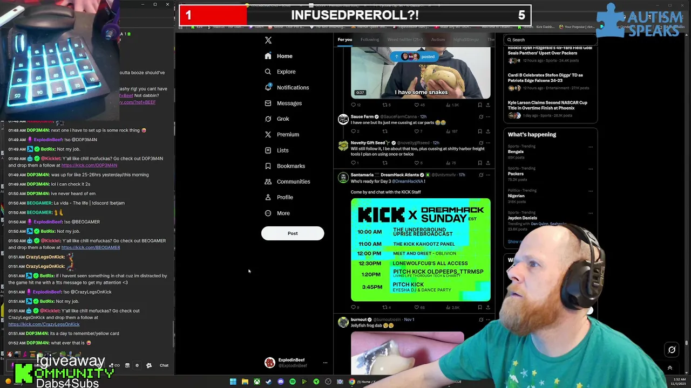
Task: Click Grok explain icon on burnout tweet
Action: (x=480, y=320)
